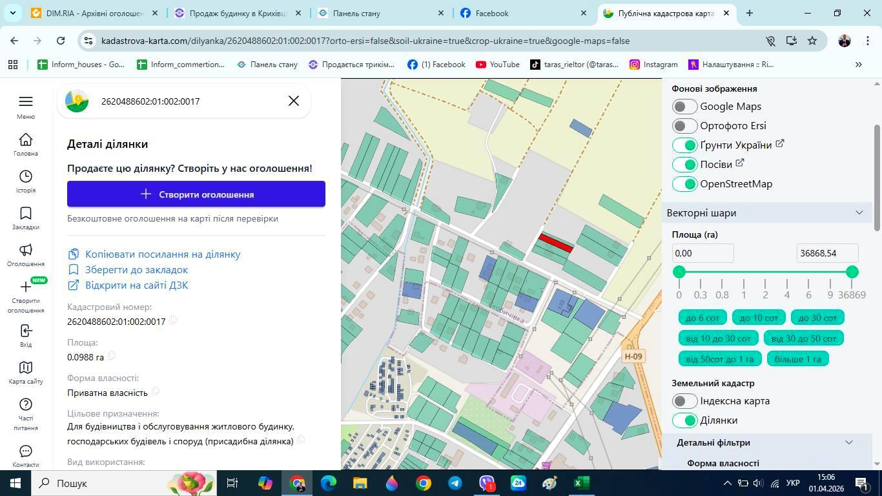Open Часті питання FAQ
Image resolution: width=882 pixels, height=496 pixels.
pos(26,414)
